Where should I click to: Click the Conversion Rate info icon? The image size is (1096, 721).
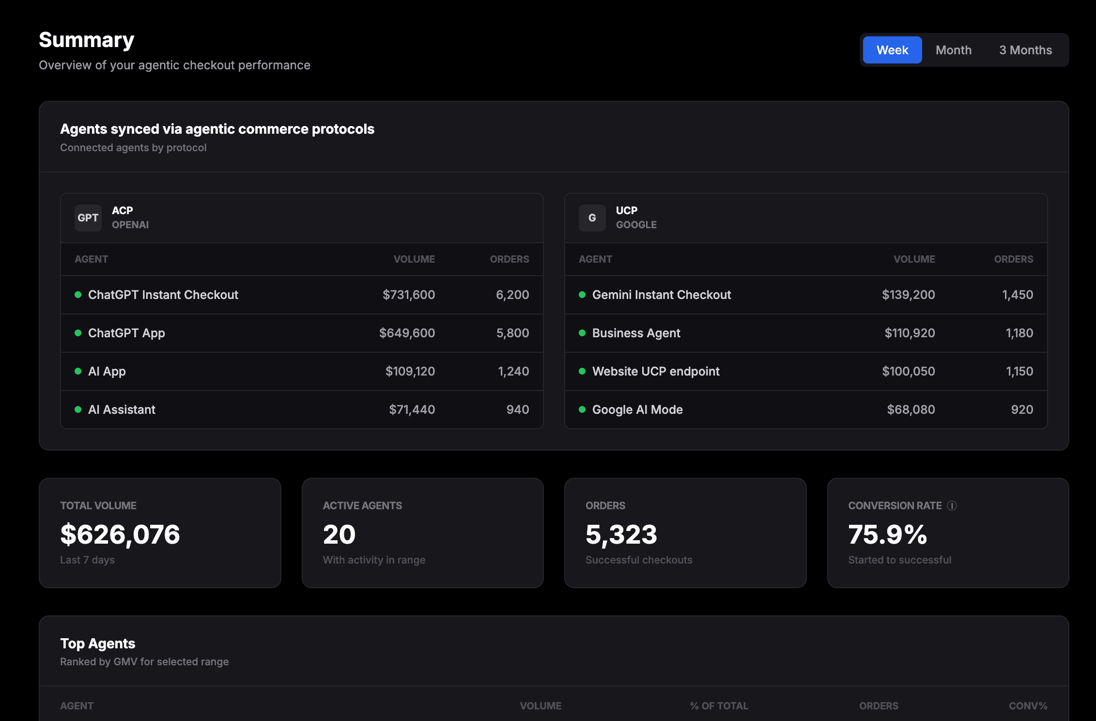click(952, 505)
